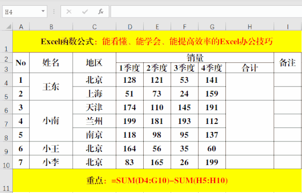Click the No header cell
302x193 pixels.
click(21, 62)
